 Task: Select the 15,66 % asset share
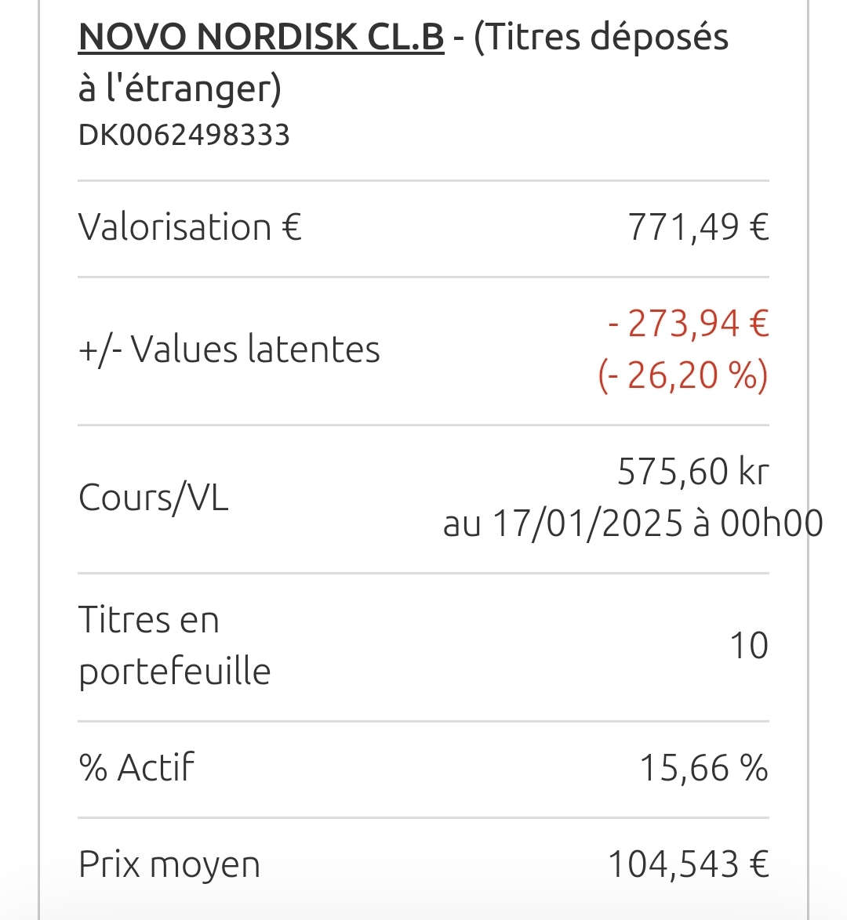coord(704,767)
